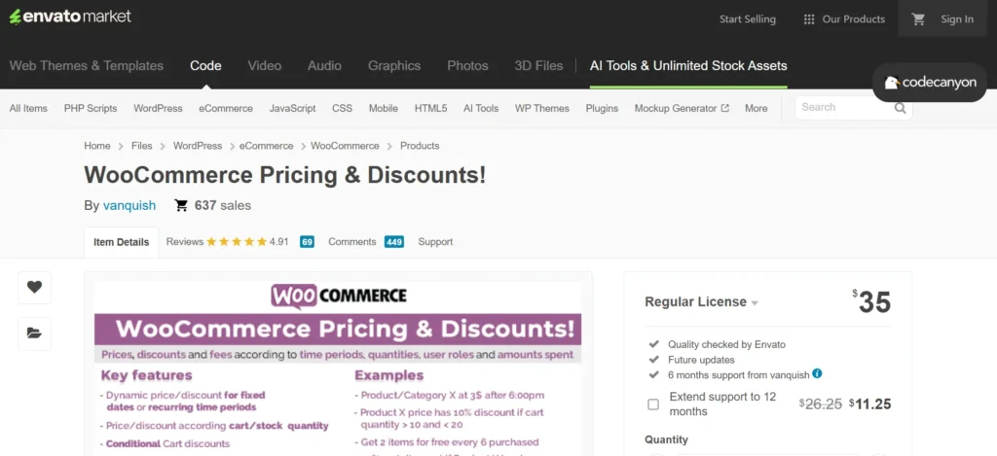997x456 pixels.
Task: Click the CodeCanyon badge
Action: click(x=930, y=82)
